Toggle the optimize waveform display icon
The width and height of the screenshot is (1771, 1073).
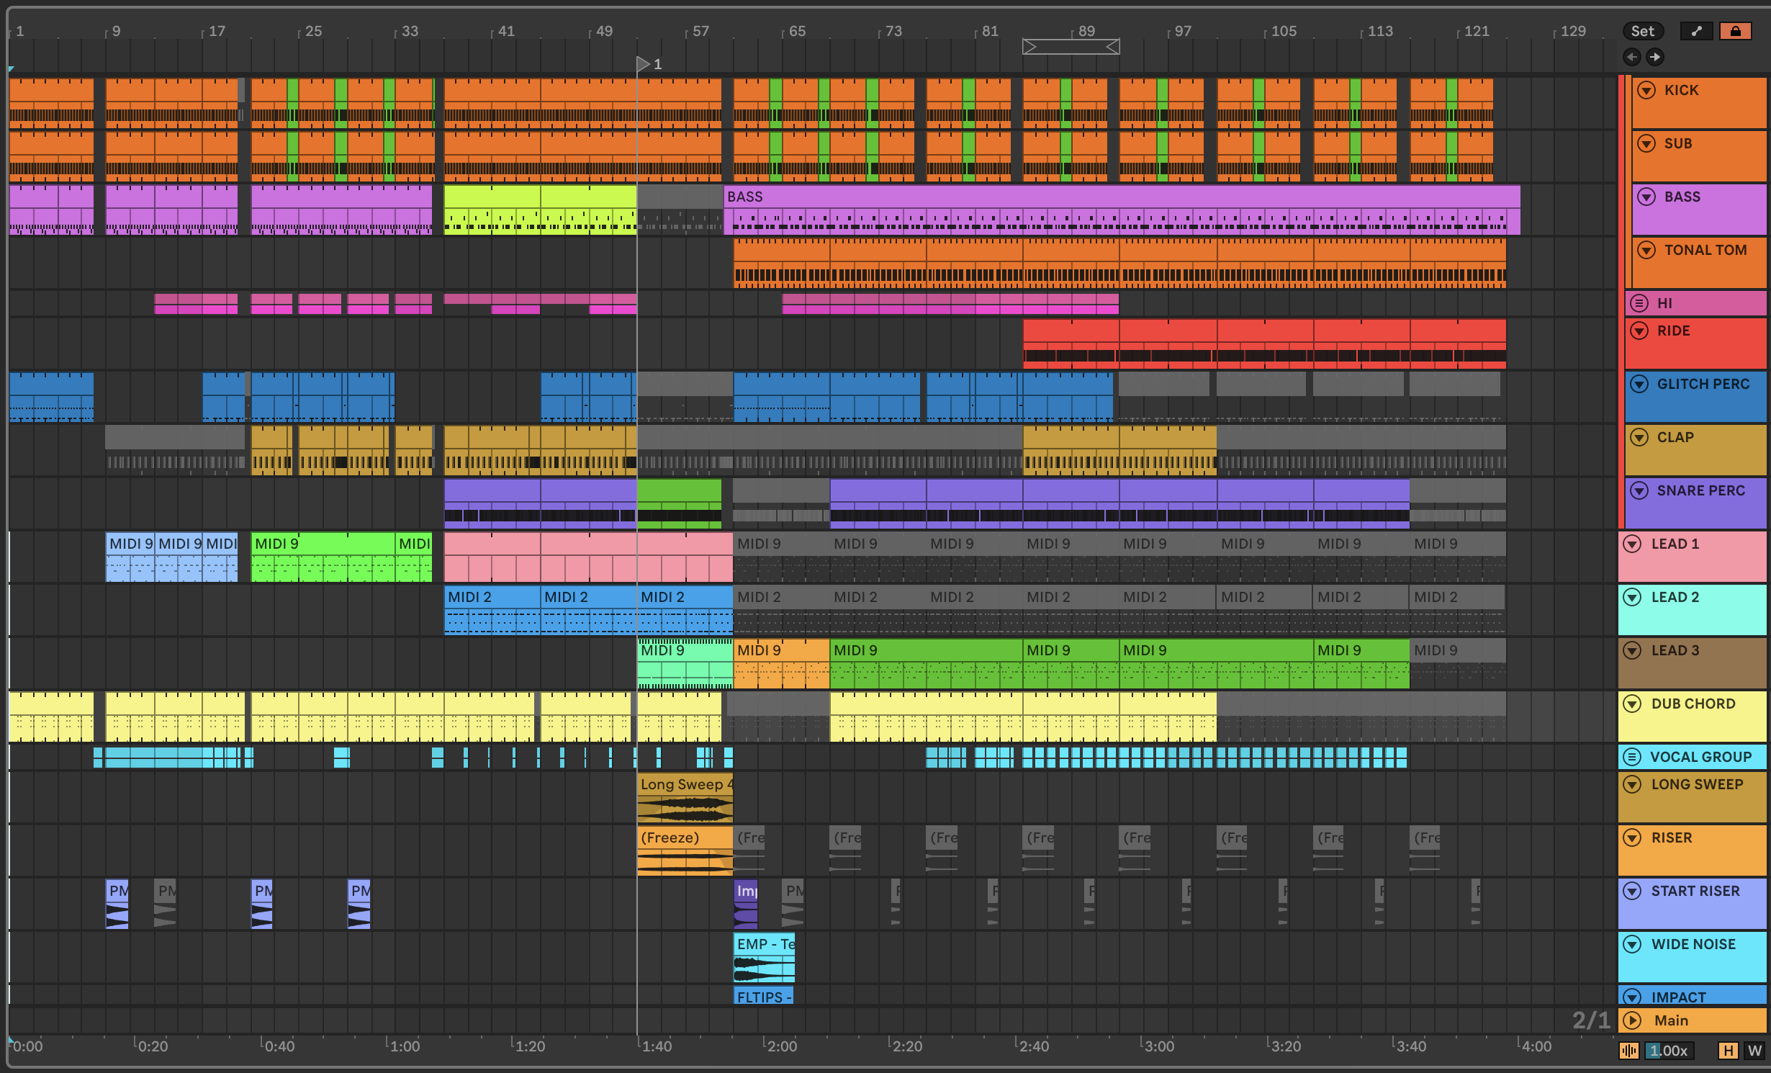[x=1629, y=1051]
